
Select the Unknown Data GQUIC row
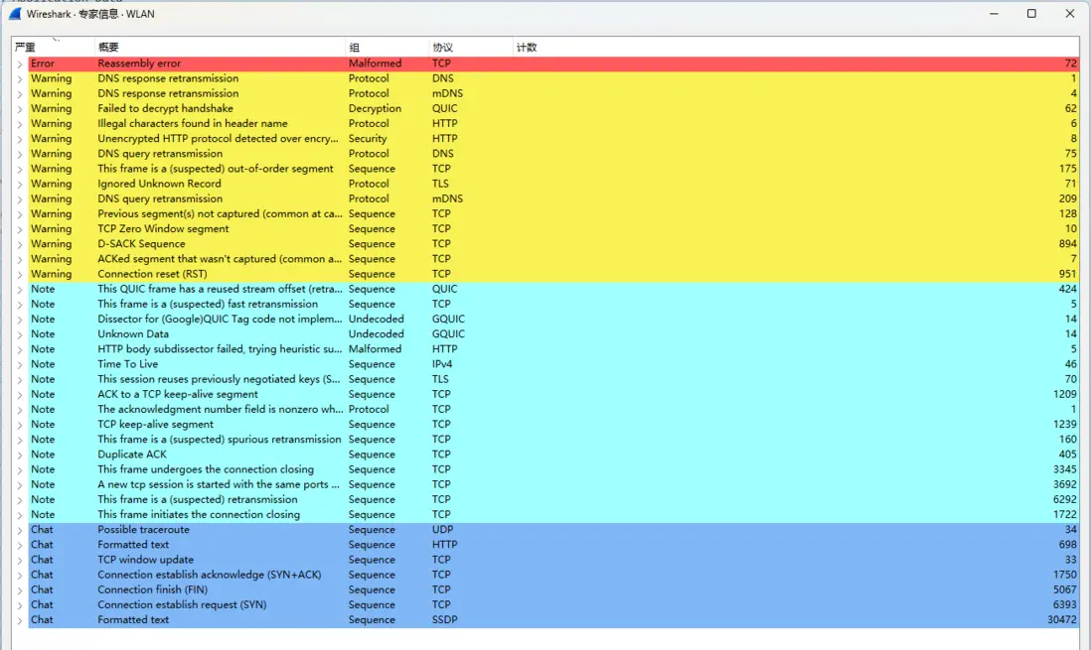coord(553,333)
